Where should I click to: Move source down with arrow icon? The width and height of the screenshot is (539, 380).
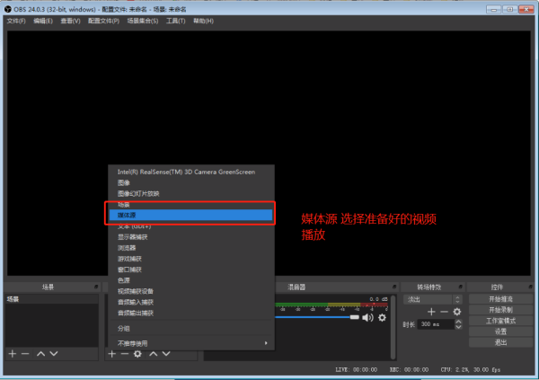coord(166,354)
